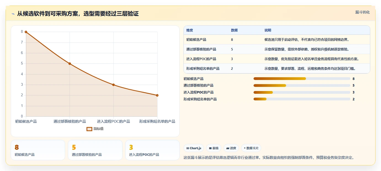This screenshot has height=171, width=381.
Task: Click the 漏斗转化 badge in the header
Action: click(x=362, y=12)
